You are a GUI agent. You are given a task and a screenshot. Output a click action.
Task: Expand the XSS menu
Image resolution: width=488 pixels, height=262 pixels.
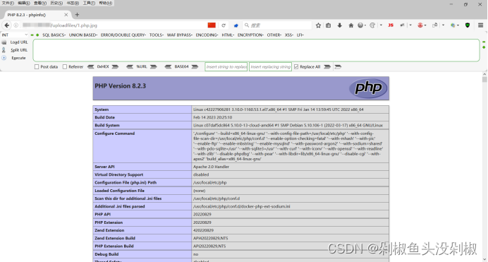[x=289, y=35]
